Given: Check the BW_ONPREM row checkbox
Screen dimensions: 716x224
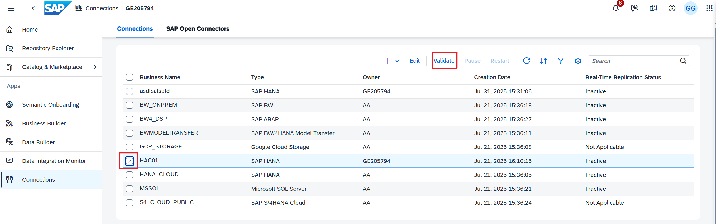Looking at the screenshot, I should pos(130,105).
